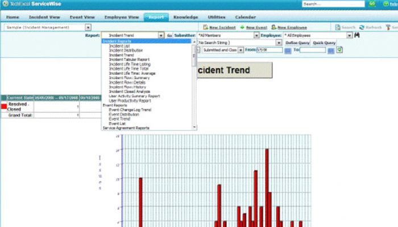Image resolution: width=398 pixels, height=227 pixels.
Task: Select Incident Life Time: Average option
Action: [x=132, y=73]
